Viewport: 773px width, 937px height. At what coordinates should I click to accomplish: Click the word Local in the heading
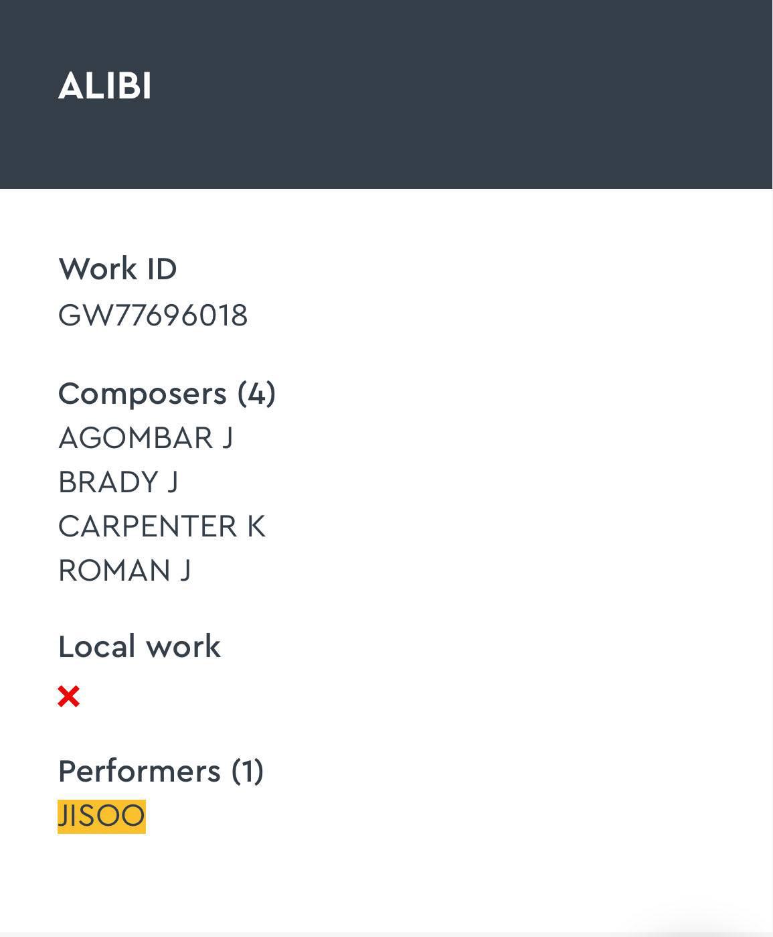click(x=96, y=647)
